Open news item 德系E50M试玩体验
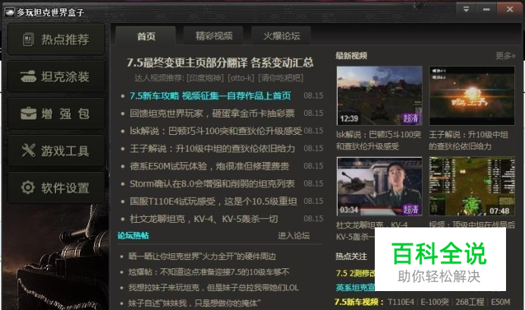Screen dimensions: 525x310 209,166
